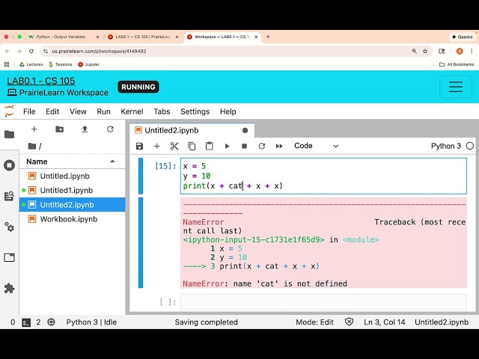
Task: Reload the browser page
Action: 31,51
